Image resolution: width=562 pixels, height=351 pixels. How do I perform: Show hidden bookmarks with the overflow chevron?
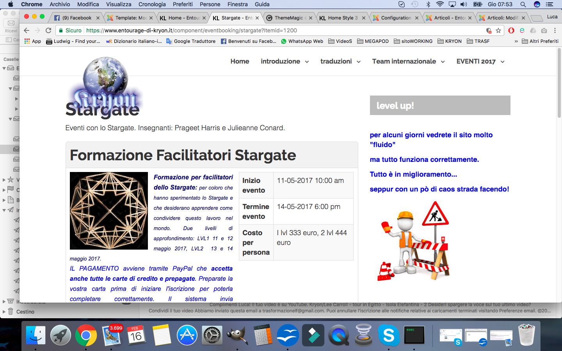(516, 41)
